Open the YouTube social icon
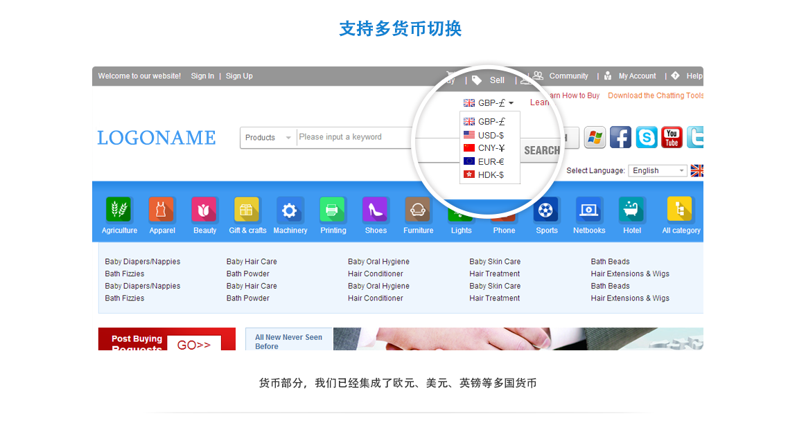The width and height of the screenshot is (797, 432). pos(672,137)
